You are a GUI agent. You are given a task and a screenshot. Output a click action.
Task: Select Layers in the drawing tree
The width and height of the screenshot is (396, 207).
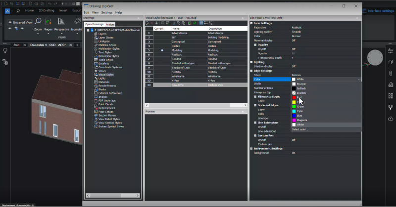[102, 34]
